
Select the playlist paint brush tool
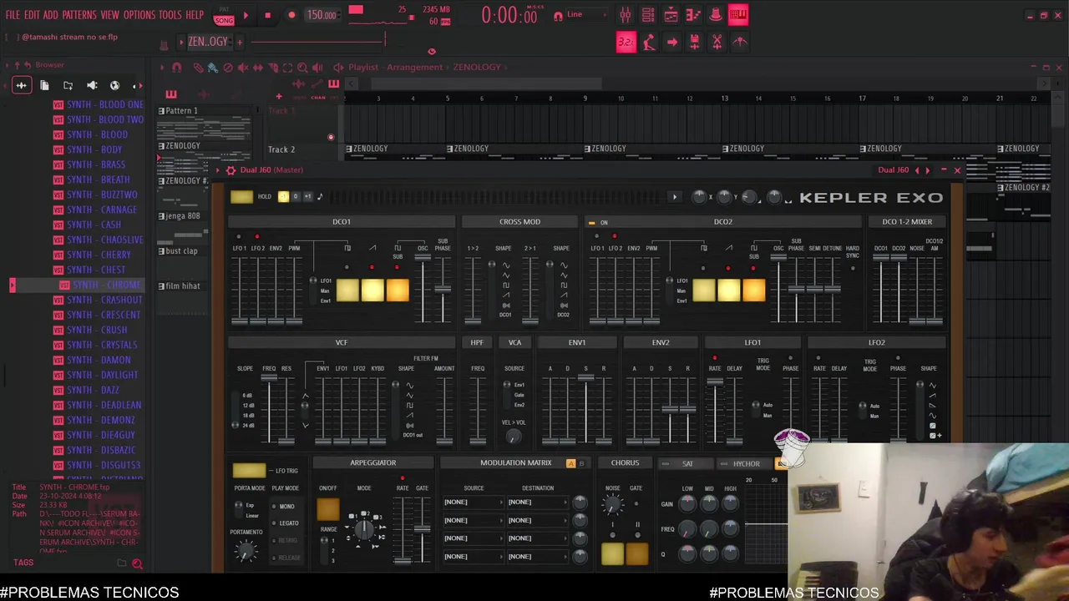pos(213,67)
